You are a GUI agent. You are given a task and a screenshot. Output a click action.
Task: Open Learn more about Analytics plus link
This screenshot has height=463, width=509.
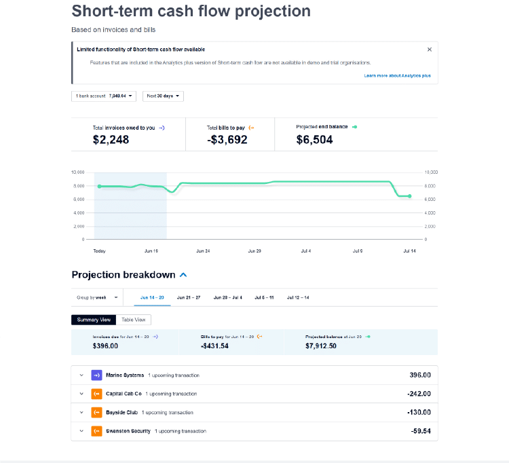[x=397, y=76]
